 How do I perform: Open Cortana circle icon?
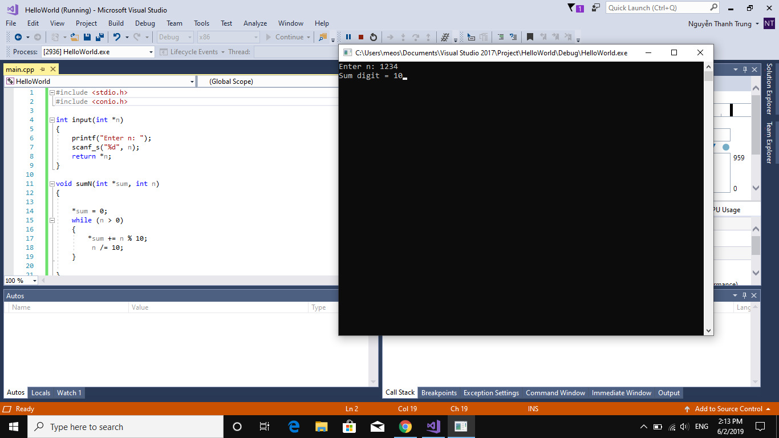click(237, 427)
